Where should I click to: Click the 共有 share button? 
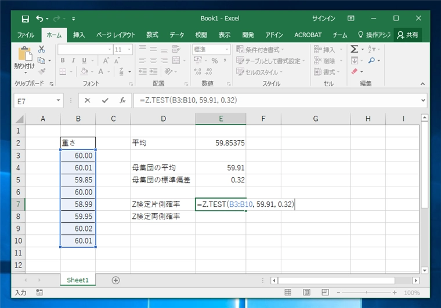[408, 35]
